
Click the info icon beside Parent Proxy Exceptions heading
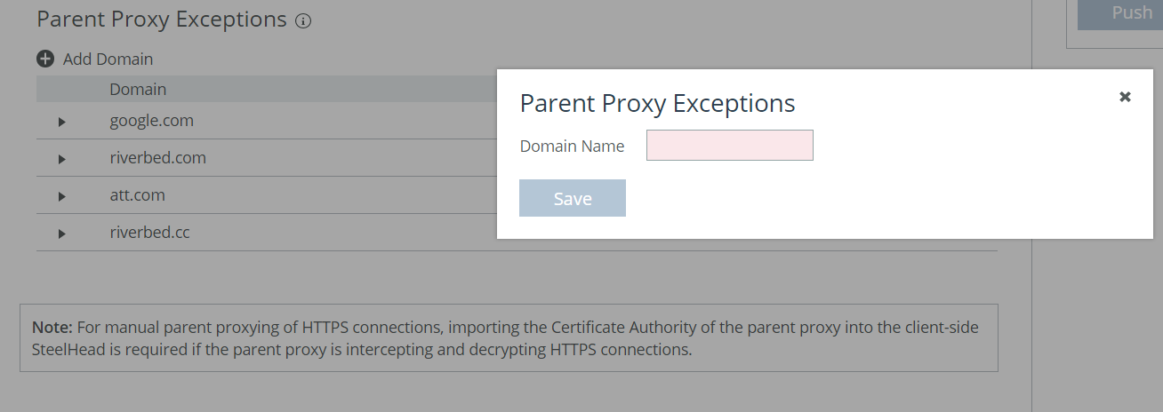click(303, 21)
